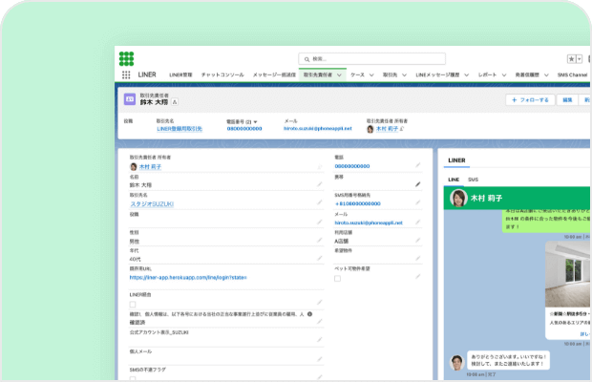Screen dimensions: 592x382
Task: Click the hierarchy icon next to 鈴木 大翔
Action: click(175, 102)
